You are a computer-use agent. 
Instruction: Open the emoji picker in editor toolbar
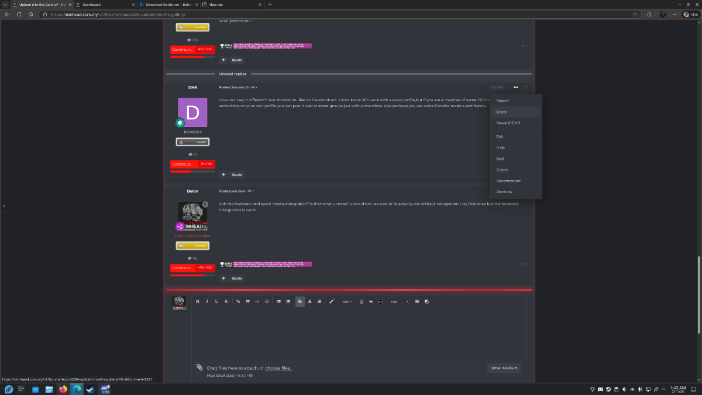pyautogui.click(x=267, y=301)
